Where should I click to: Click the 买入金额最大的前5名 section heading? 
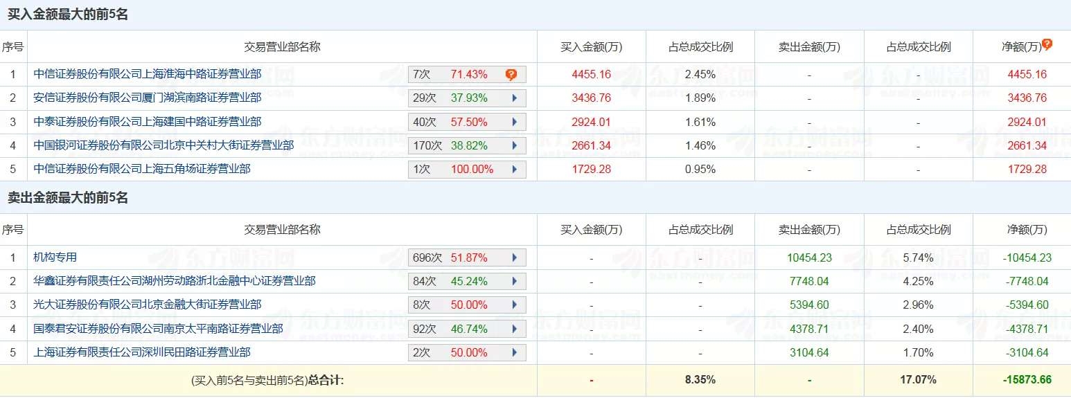point(68,15)
